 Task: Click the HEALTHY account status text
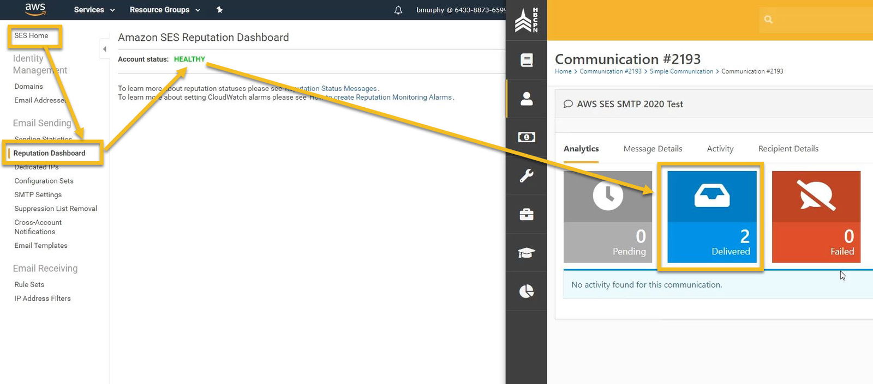[x=189, y=59]
